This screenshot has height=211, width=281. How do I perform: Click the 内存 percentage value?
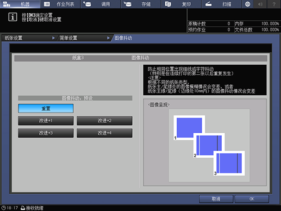click(x=270, y=23)
